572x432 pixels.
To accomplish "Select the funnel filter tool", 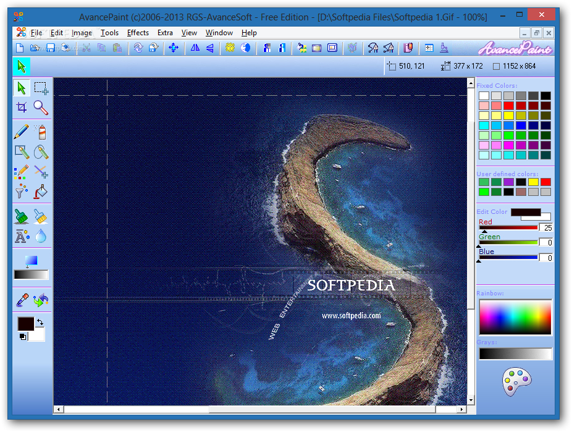I will coord(22,191).
